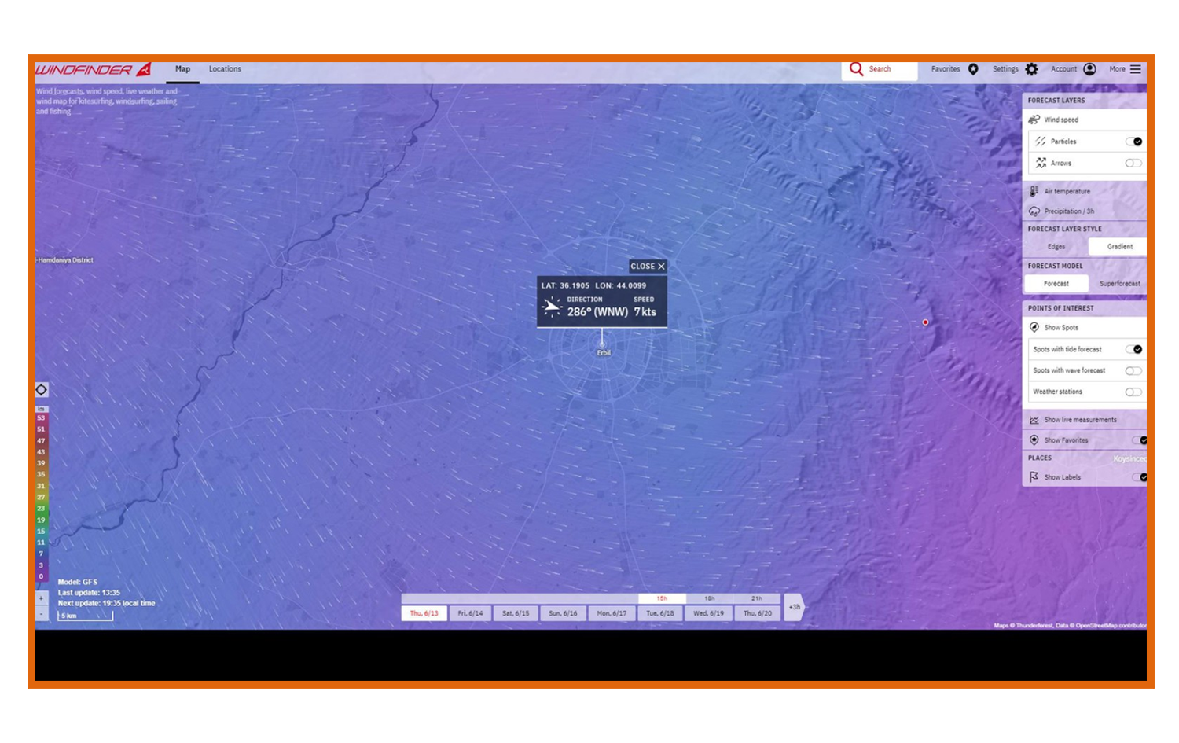The height and width of the screenshot is (743, 1179).
Task: Open Favorites via the pin icon
Action: [x=973, y=69]
